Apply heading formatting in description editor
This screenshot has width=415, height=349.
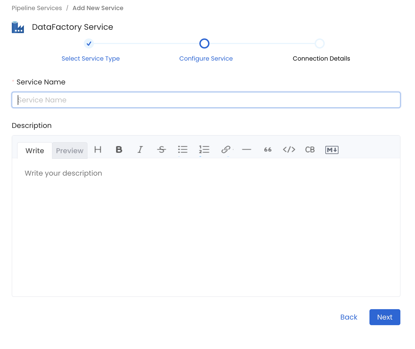pos(98,150)
